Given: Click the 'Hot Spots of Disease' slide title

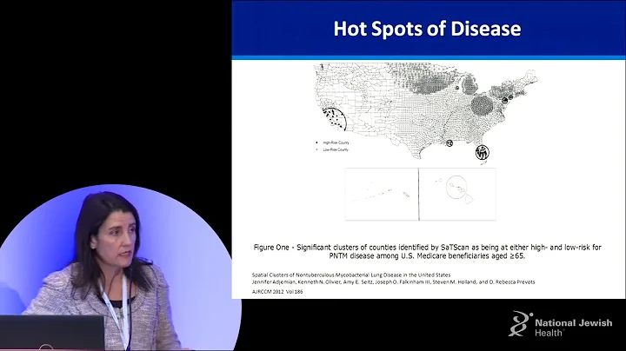Looking at the screenshot, I should (x=427, y=29).
